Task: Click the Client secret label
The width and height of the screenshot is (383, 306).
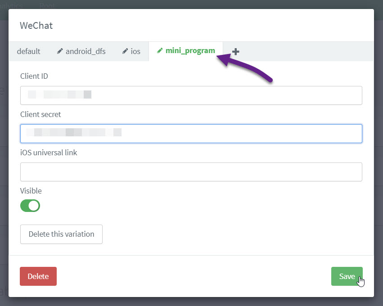Action: (41, 114)
